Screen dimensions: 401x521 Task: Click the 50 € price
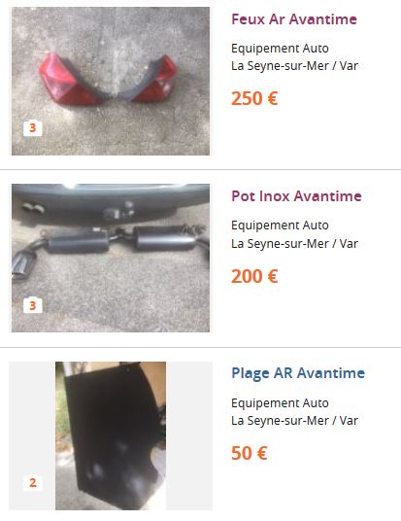[249, 453]
